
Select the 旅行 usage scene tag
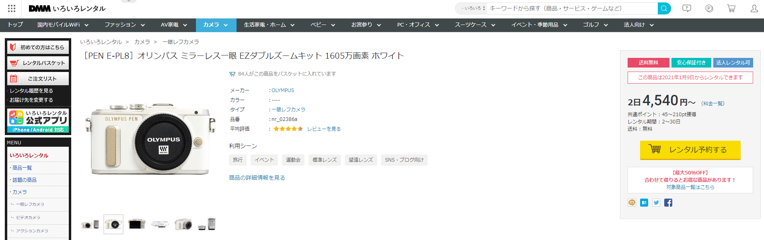pos(238,160)
